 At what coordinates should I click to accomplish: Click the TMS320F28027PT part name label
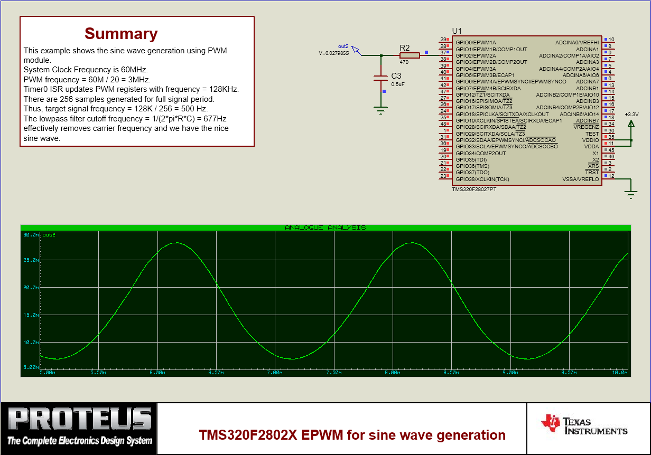(473, 188)
